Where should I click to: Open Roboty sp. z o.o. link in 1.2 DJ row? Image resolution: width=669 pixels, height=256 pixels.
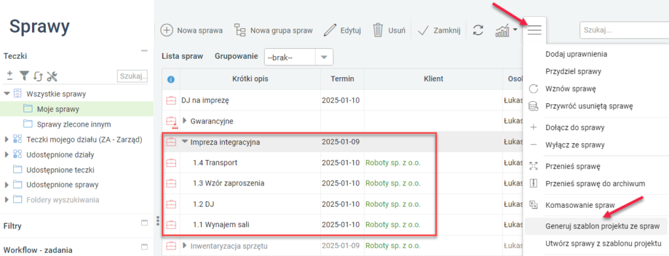[x=393, y=204]
